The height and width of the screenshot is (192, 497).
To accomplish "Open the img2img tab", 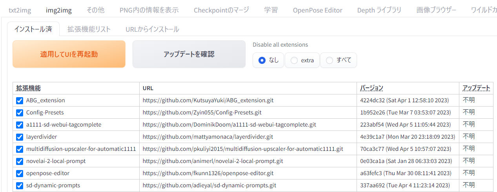I will [x=59, y=10].
